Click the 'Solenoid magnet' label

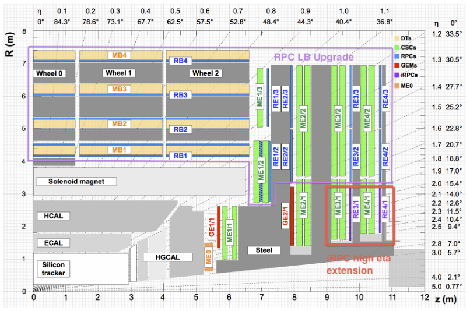(76, 181)
